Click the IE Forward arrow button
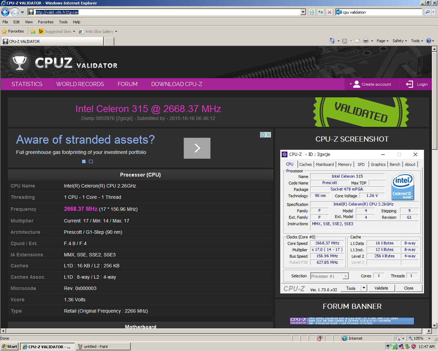 point(15,12)
